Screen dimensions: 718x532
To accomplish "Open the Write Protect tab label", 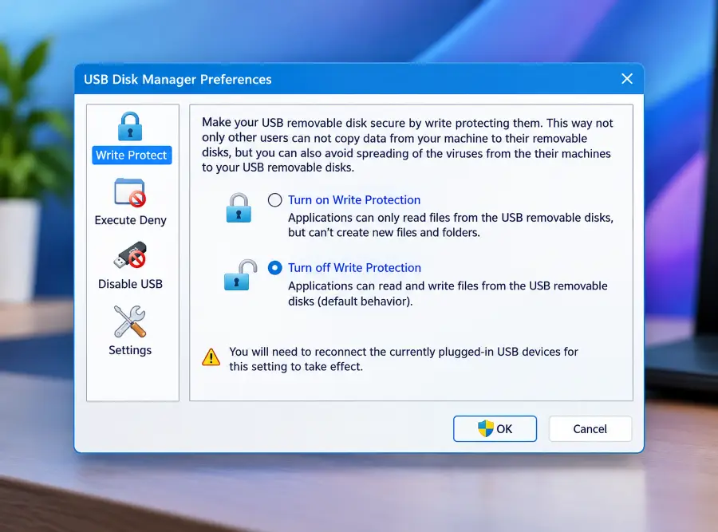I will [132, 156].
